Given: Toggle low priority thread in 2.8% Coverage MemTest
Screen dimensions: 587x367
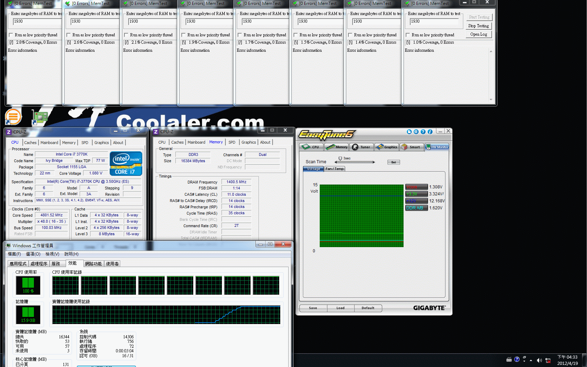Looking at the screenshot, I should click(x=11, y=35).
